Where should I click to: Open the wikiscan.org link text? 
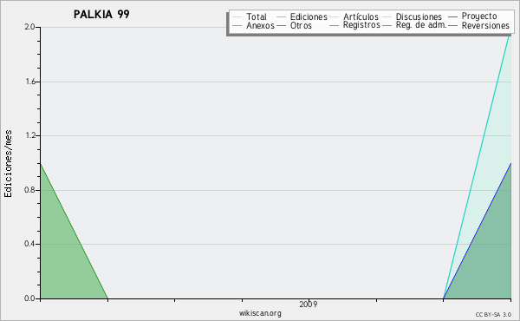[260, 313]
